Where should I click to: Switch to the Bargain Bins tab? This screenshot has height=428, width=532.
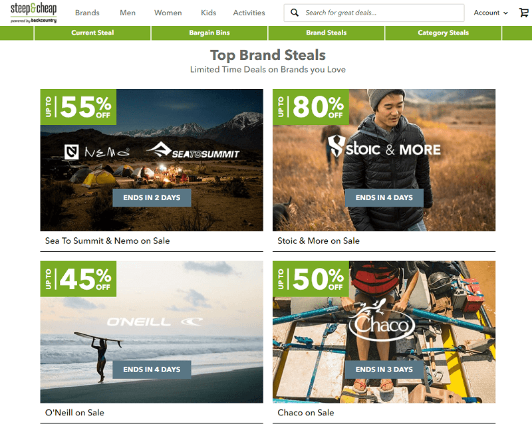(x=209, y=33)
